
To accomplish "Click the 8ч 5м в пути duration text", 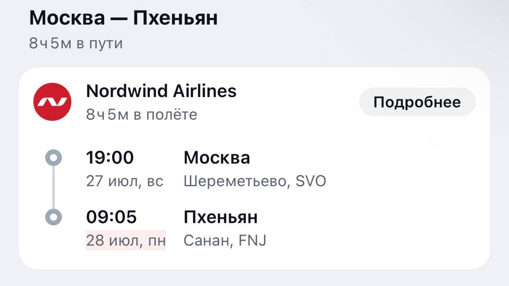I will 76,43.
